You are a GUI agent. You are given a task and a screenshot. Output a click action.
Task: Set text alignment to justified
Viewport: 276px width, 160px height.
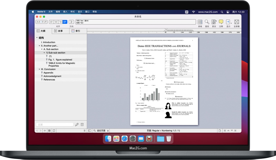tap(65, 22)
